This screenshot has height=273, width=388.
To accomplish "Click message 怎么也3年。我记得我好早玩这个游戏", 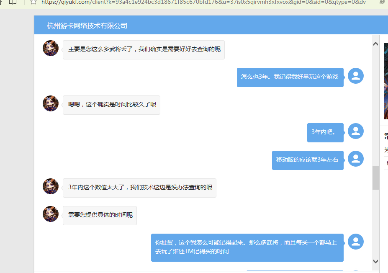I will (290, 77).
